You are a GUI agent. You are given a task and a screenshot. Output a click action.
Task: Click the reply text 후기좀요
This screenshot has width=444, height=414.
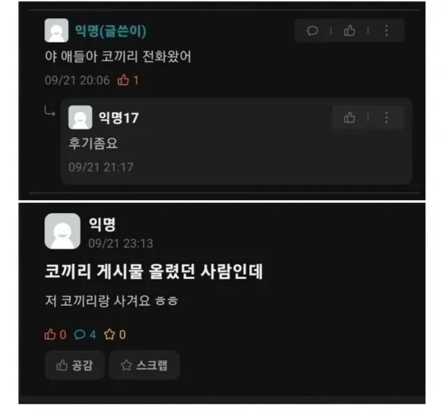tap(93, 143)
